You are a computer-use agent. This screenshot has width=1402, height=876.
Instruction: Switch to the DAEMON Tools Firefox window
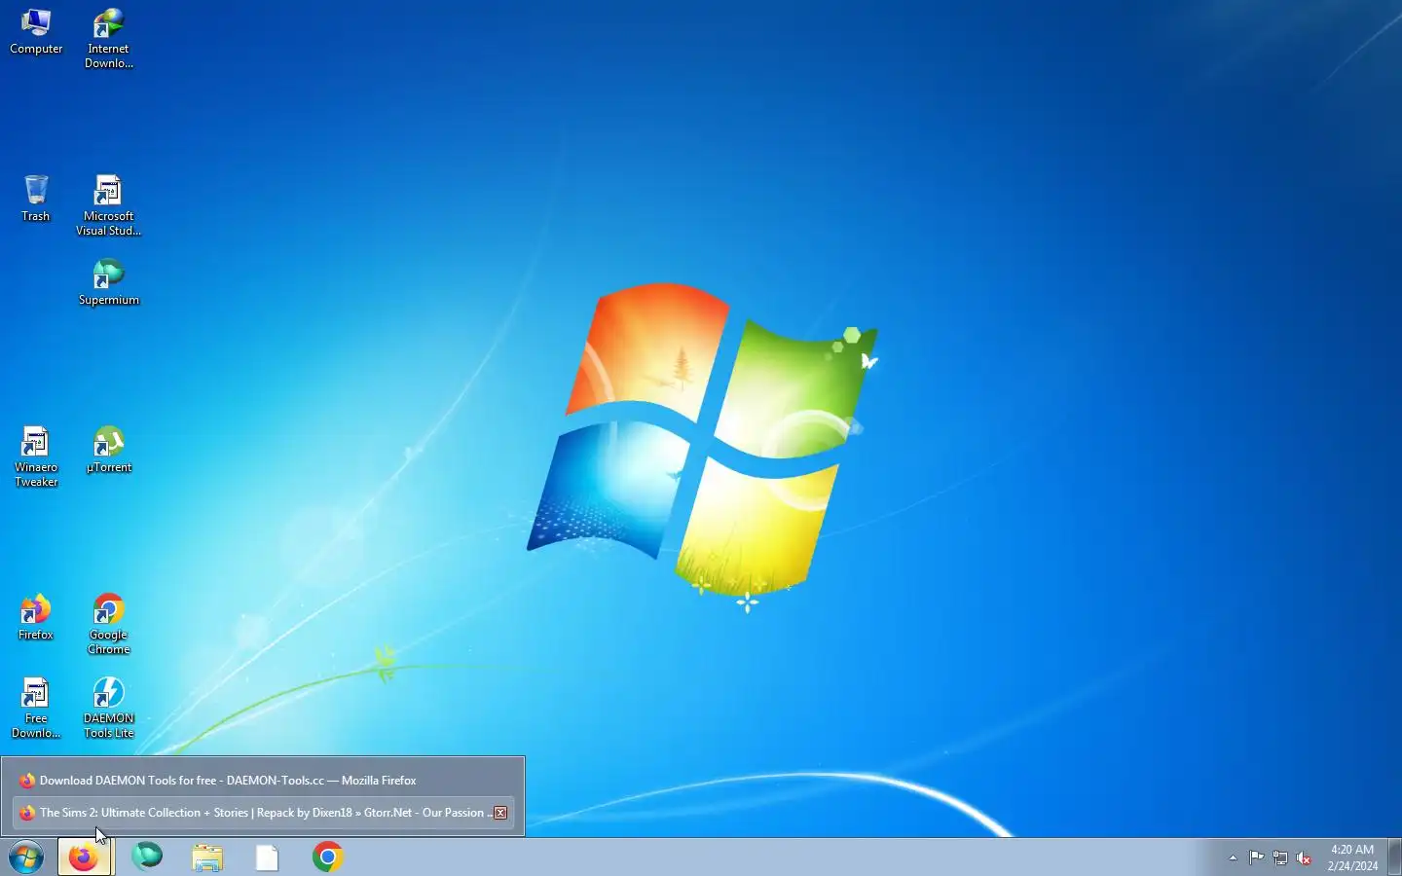click(263, 781)
